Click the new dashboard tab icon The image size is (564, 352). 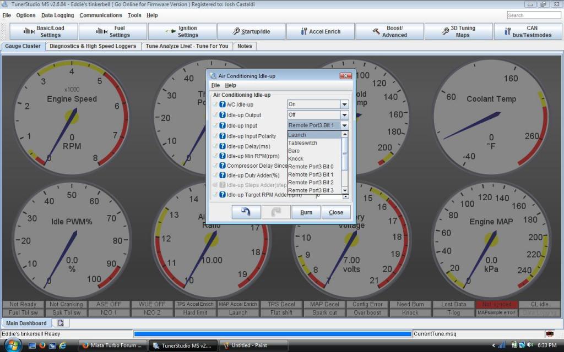(x=61, y=323)
